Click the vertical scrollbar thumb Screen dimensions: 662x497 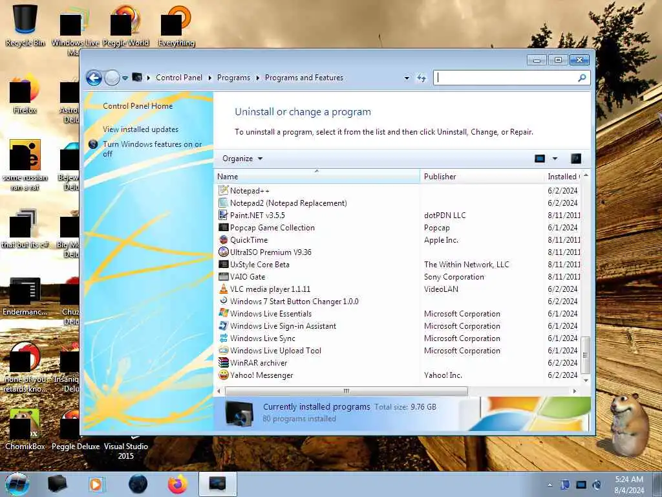coord(585,355)
